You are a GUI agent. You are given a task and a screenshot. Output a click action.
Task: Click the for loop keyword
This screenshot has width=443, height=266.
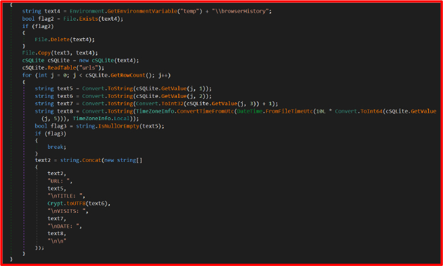[27, 76]
